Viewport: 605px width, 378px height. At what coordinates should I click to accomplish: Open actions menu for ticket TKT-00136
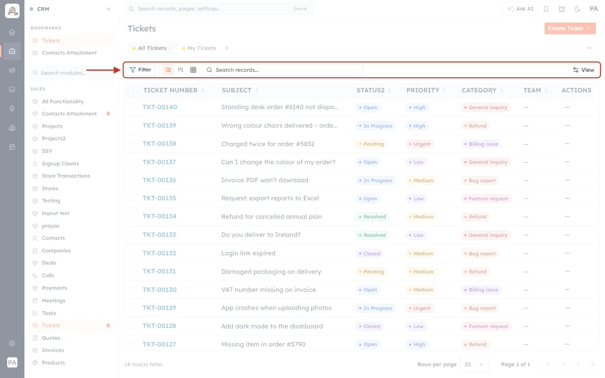[x=567, y=180]
